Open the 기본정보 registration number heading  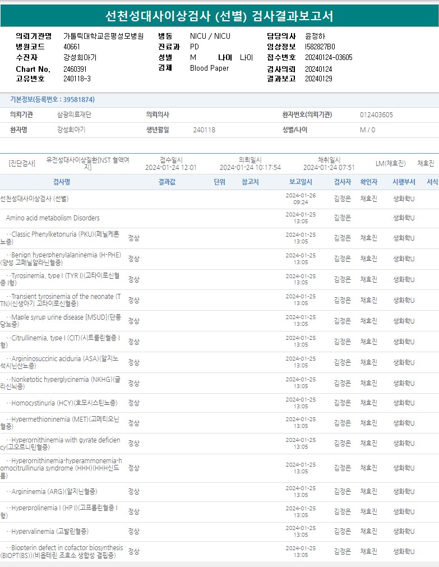tap(52, 100)
